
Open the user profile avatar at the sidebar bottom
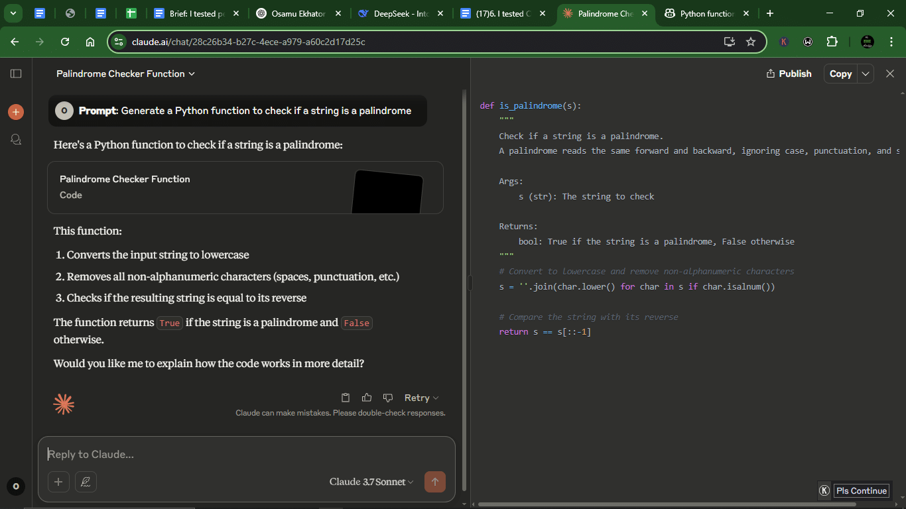(x=16, y=486)
